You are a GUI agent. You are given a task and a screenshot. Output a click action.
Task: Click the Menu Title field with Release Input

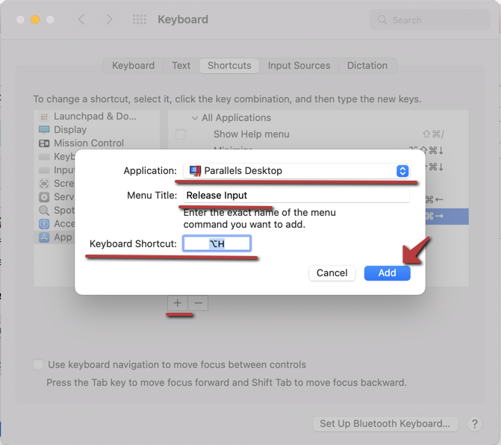point(296,195)
